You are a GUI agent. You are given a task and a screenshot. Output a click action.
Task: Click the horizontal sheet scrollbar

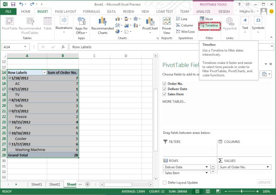click(x=118, y=184)
